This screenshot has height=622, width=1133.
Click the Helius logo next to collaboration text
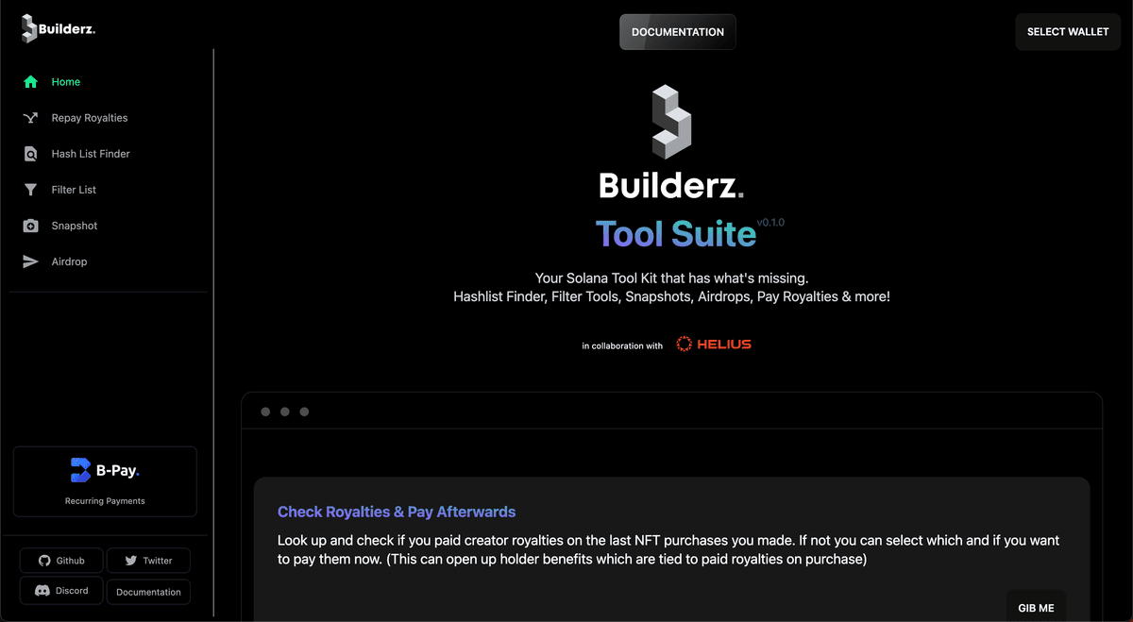pyautogui.click(x=713, y=344)
